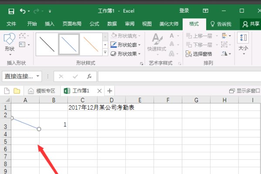Switch to the 开始 tab
The image size is (261, 174).
pyautogui.click(x=32, y=24)
